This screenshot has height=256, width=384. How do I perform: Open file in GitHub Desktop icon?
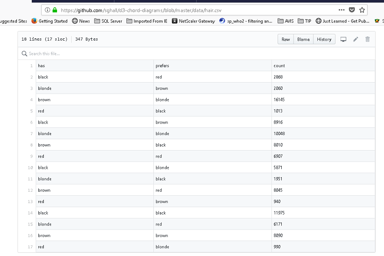343,39
